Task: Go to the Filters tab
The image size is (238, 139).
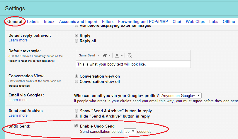Action: click(108, 21)
